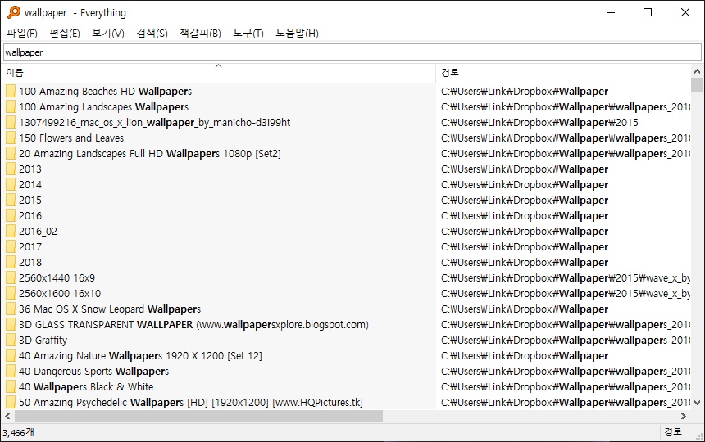The height and width of the screenshot is (442, 705).
Task: Click the folder icon next to 2014
Action: tap(11, 185)
